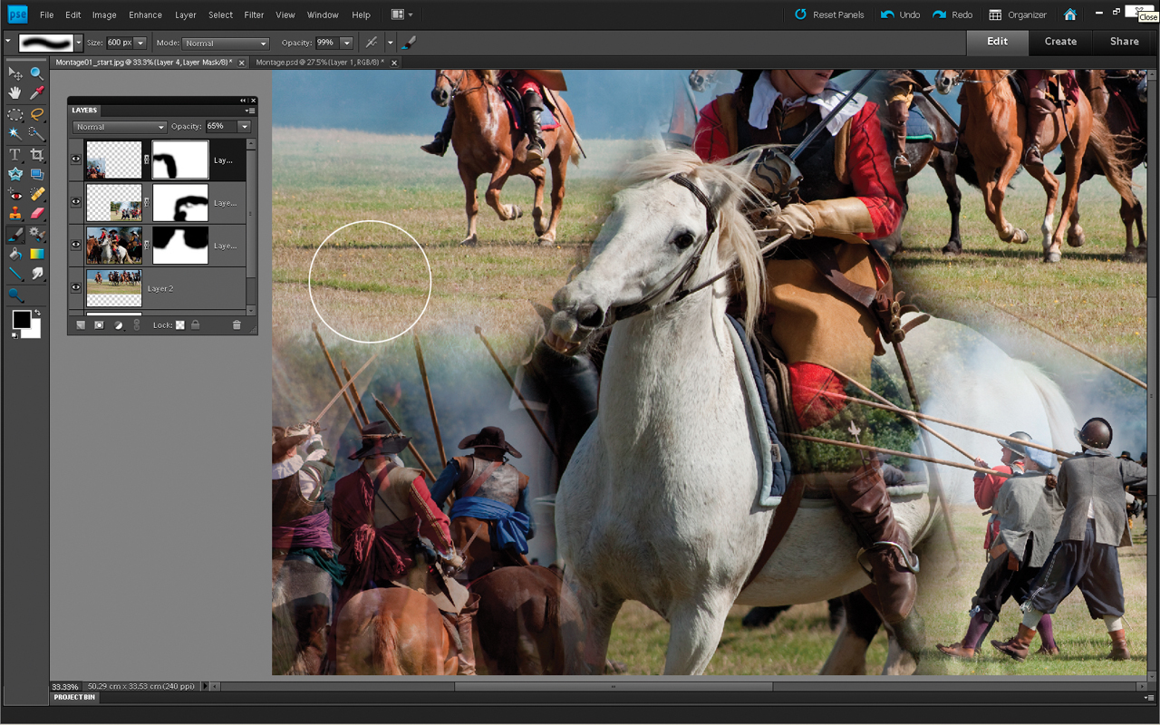Click the foreground color swatch
Image resolution: width=1160 pixels, height=725 pixels.
coord(21,319)
